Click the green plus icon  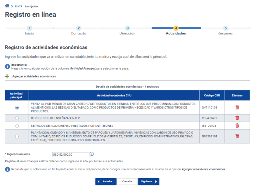tap(7, 76)
